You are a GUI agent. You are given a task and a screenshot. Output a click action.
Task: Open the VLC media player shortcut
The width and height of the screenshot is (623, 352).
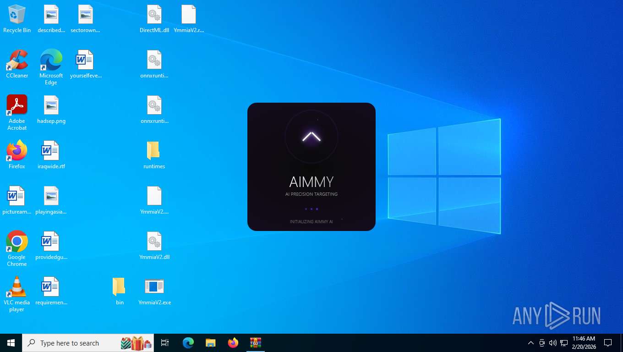point(17,294)
